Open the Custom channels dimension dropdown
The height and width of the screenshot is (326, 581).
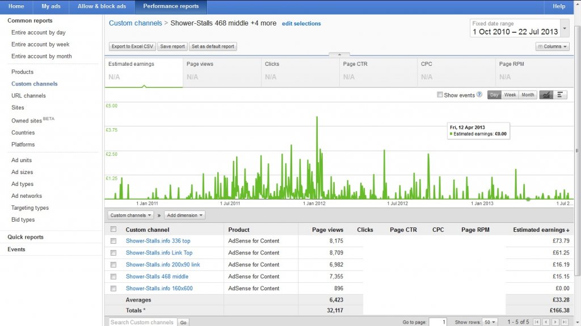coord(130,215)
